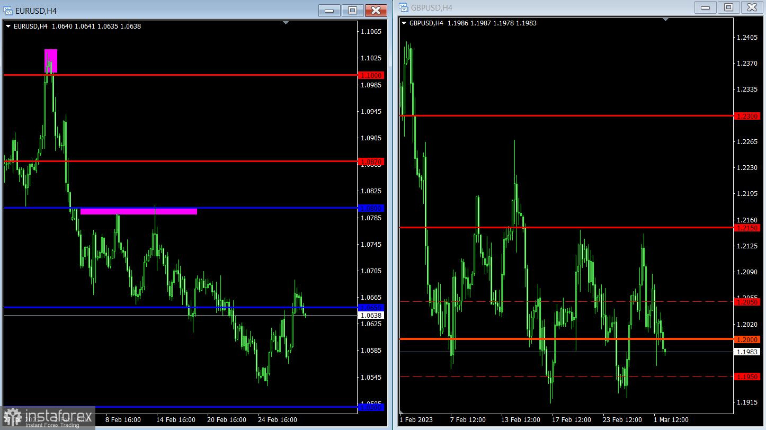Click the chart shift marker in GBPUSD chart
Viewport: 766px width, 430px height.
click(x=666, y=20)
